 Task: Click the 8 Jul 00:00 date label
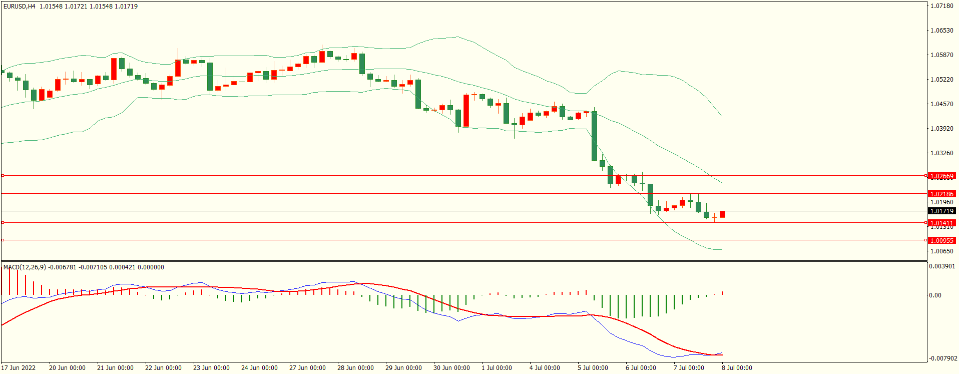[x=737, y=368]
